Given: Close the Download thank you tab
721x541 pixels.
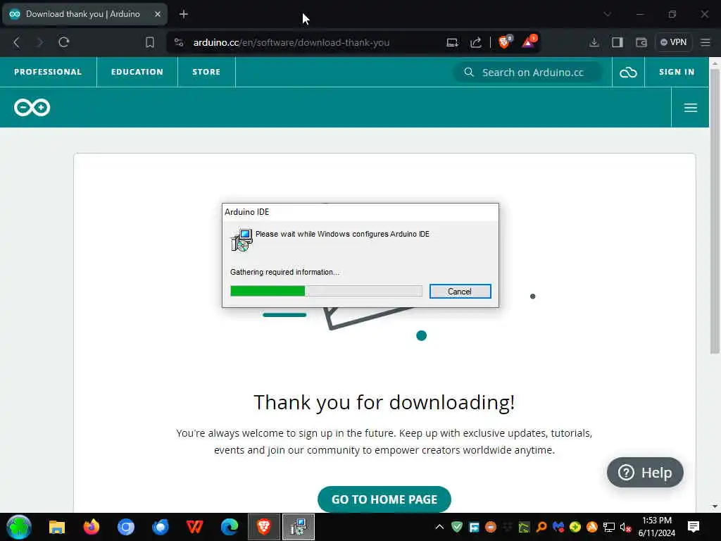Looking at the screenshot, I should pos(157,14).
